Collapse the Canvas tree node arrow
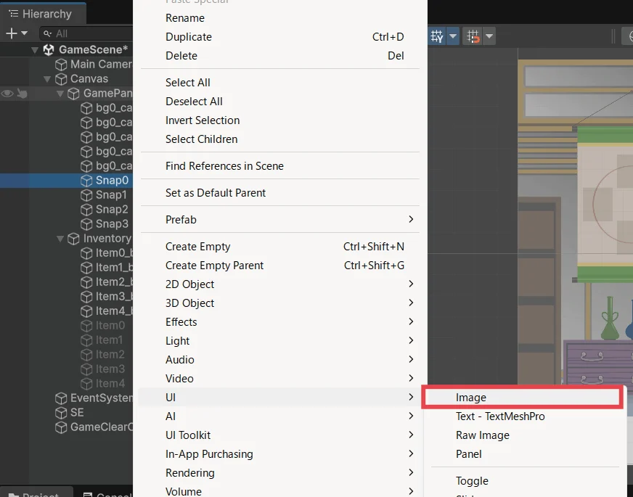This screenshot has height=497, width=633. (48, 79)
